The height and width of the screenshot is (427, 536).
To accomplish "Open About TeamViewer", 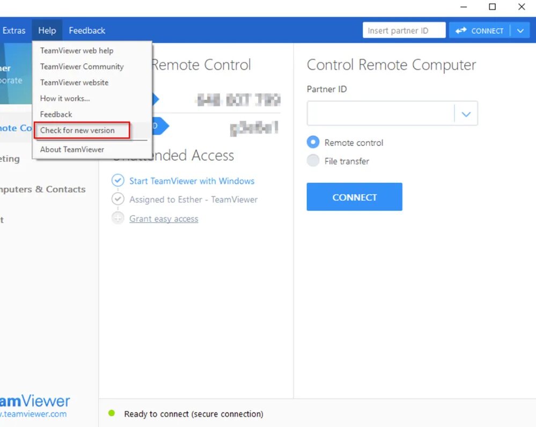I will click(72, 150).
